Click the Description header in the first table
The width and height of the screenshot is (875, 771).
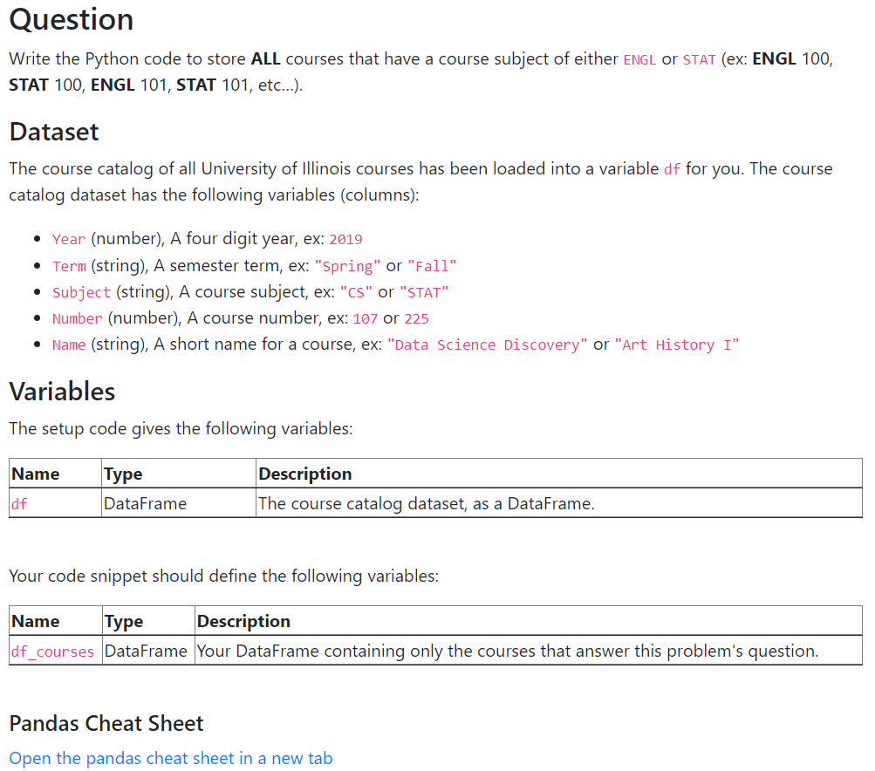(305, 474)
